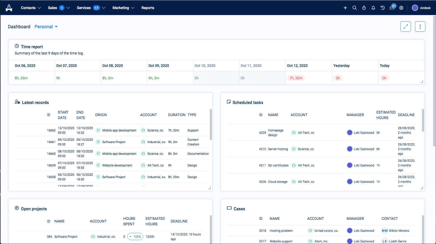Start the stopwatch timer icon
The height and width of the screenshot is (244, 436).
364,8
